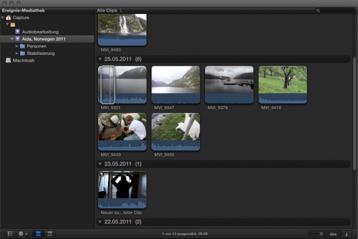Select Aida, Norwegen 2011 event
Screen dimensions: 358x239
[47, 39]
